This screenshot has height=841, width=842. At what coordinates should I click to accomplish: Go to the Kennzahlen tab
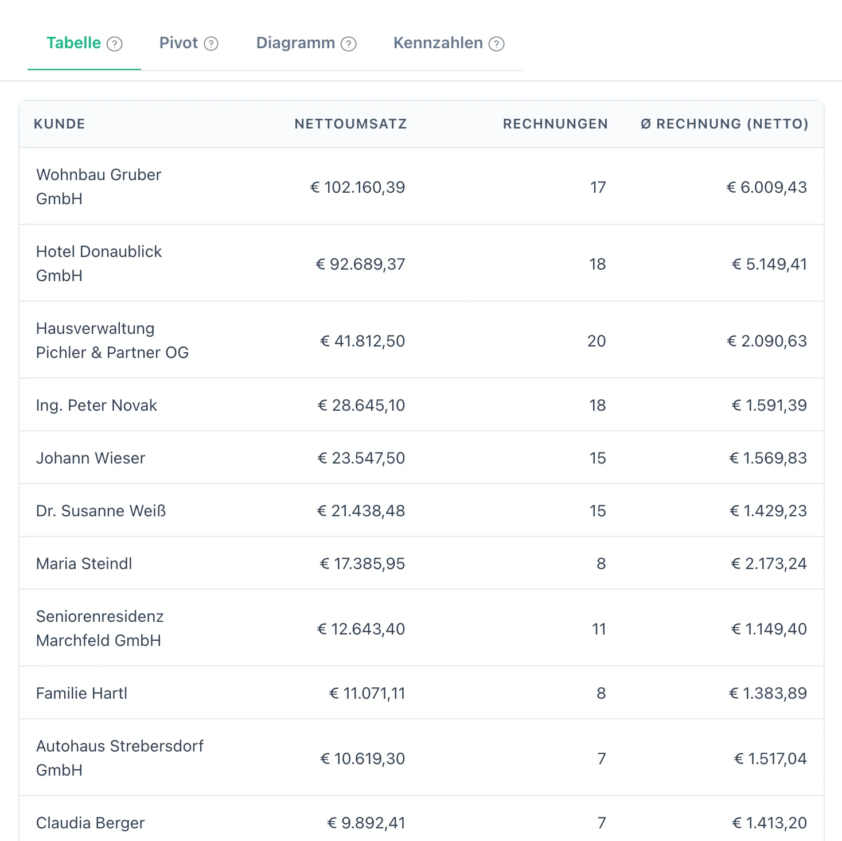(449, 43)
